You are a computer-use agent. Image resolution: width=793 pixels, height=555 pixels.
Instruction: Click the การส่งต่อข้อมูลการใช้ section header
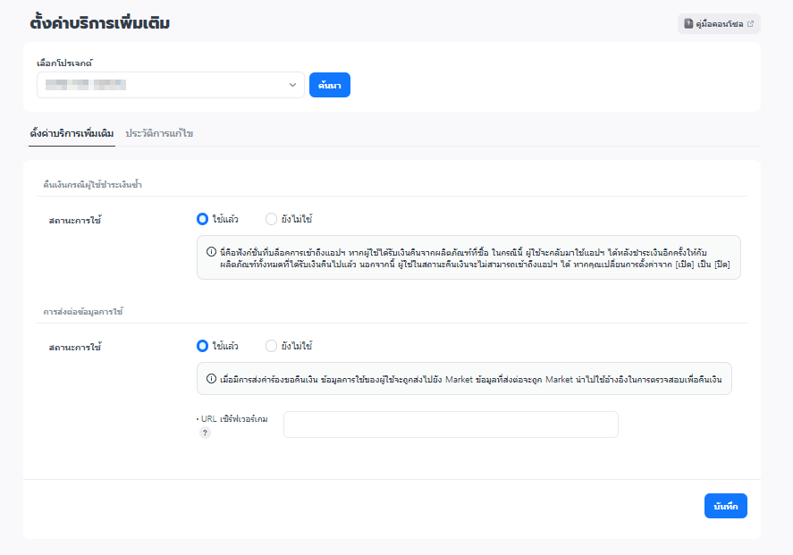coord(83,311)
